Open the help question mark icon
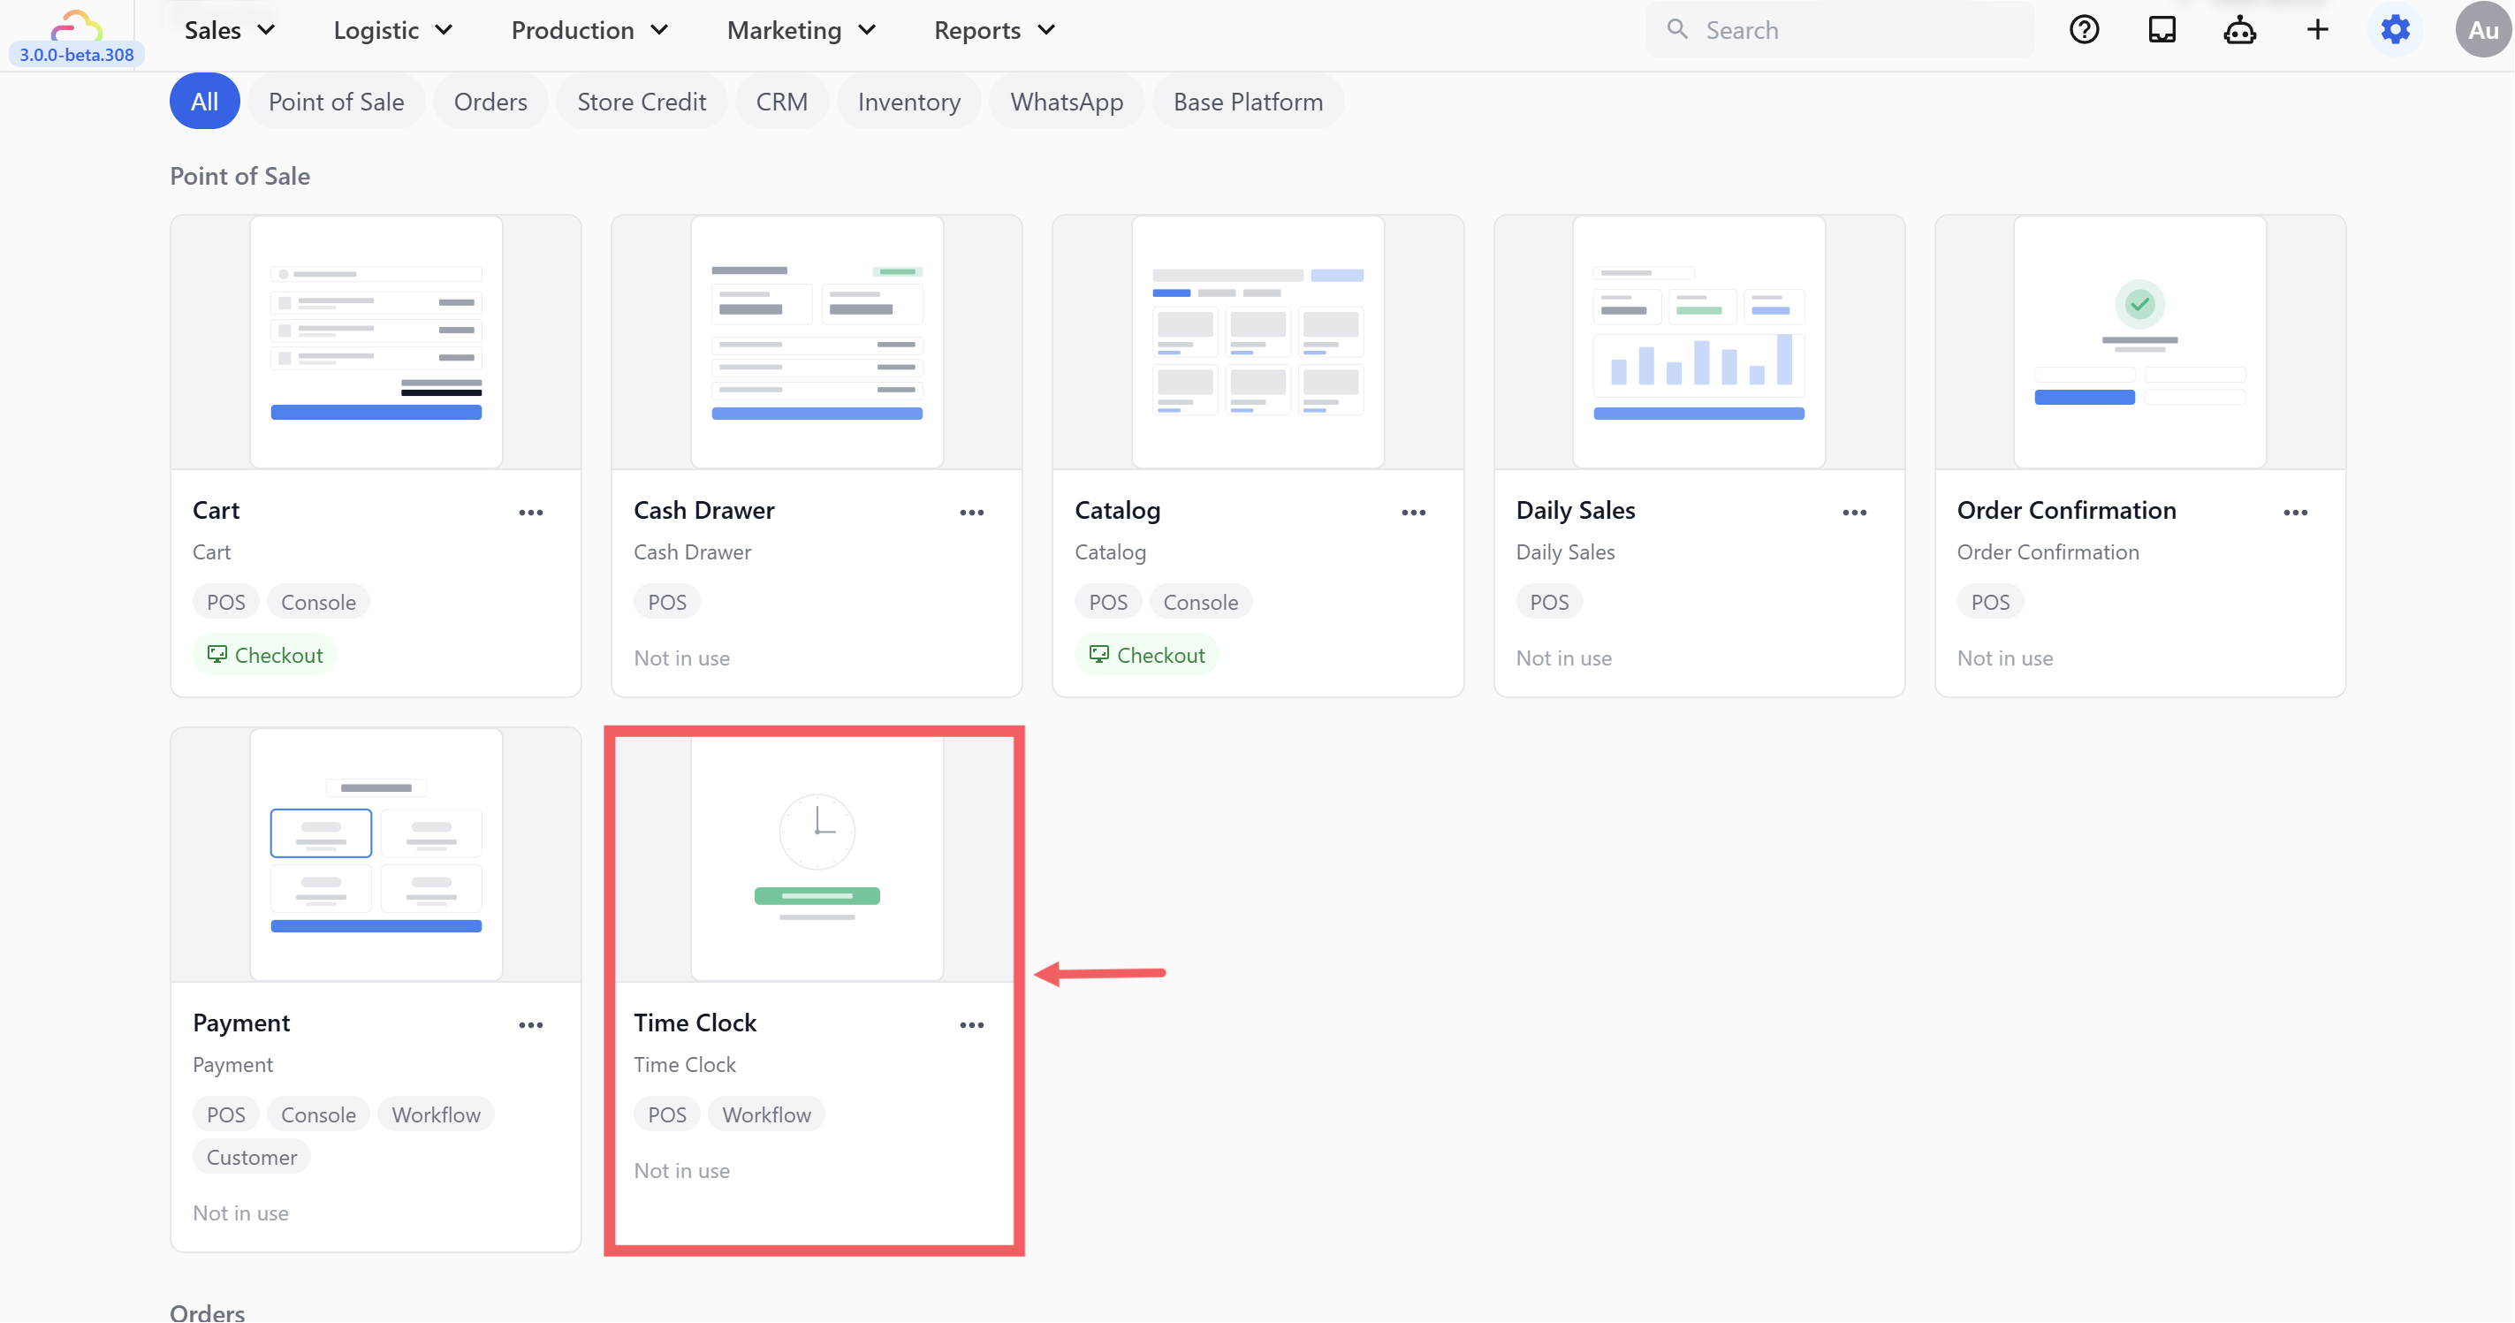Screen dimensions: 2515x1323 tap(2084, 30)
